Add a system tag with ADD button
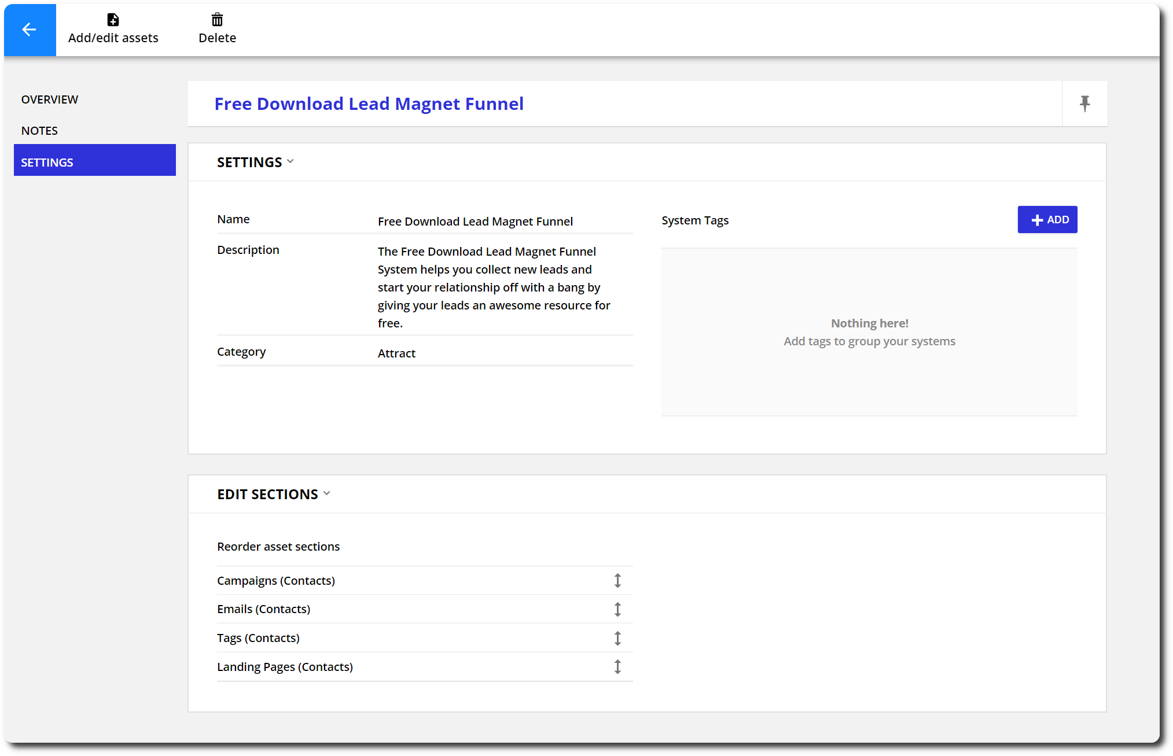The height and width of the screenshot is (756, 1173). tap(1047, 220)
